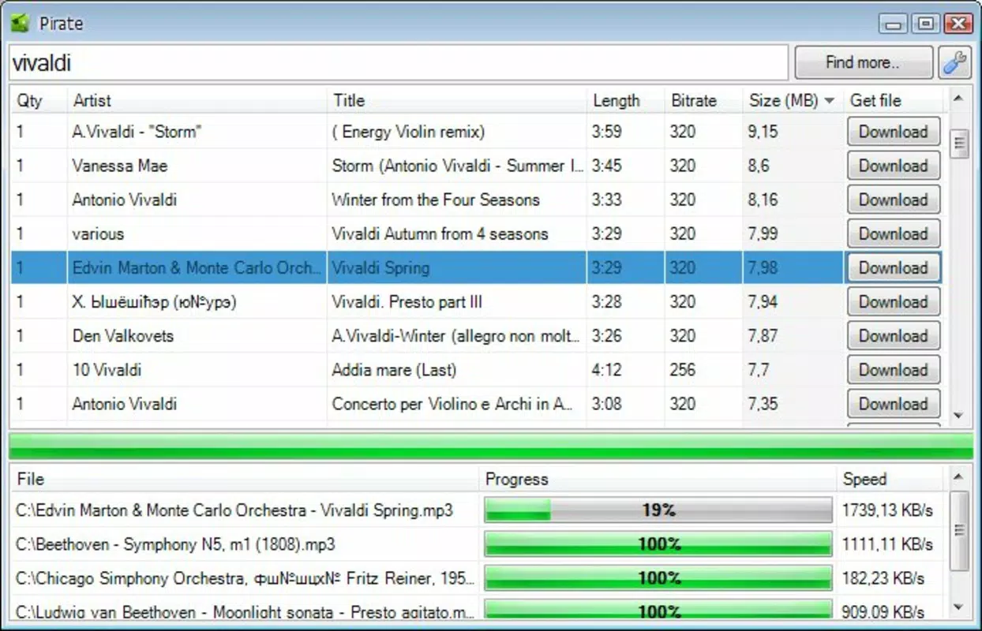Sort results by Artist column header
This screenshot has width=982, height=631.
197,101
